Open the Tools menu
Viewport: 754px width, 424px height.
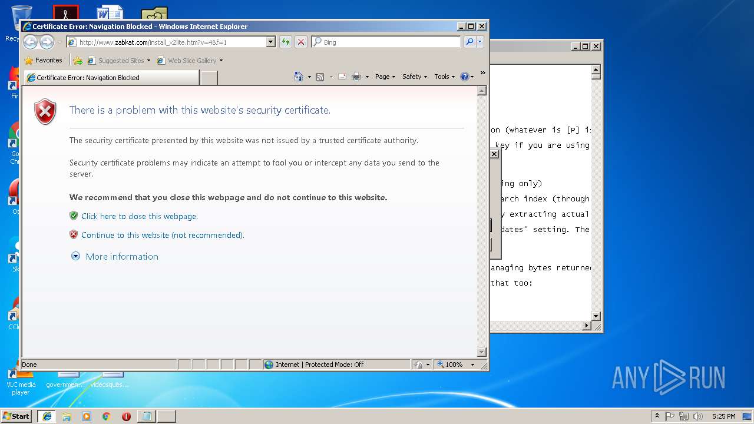(x=445, y=77)
